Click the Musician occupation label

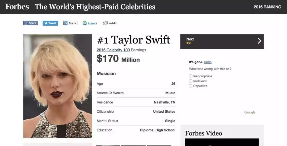pos(106,74)
